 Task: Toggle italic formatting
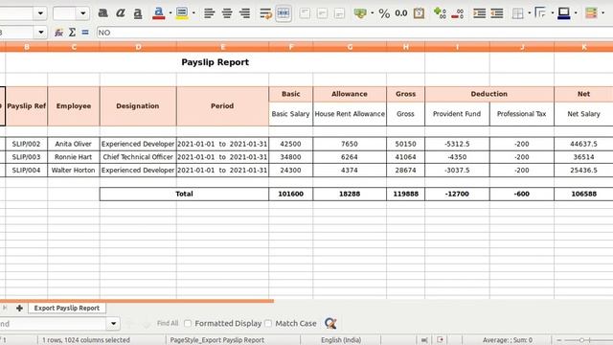click(121, 13)
